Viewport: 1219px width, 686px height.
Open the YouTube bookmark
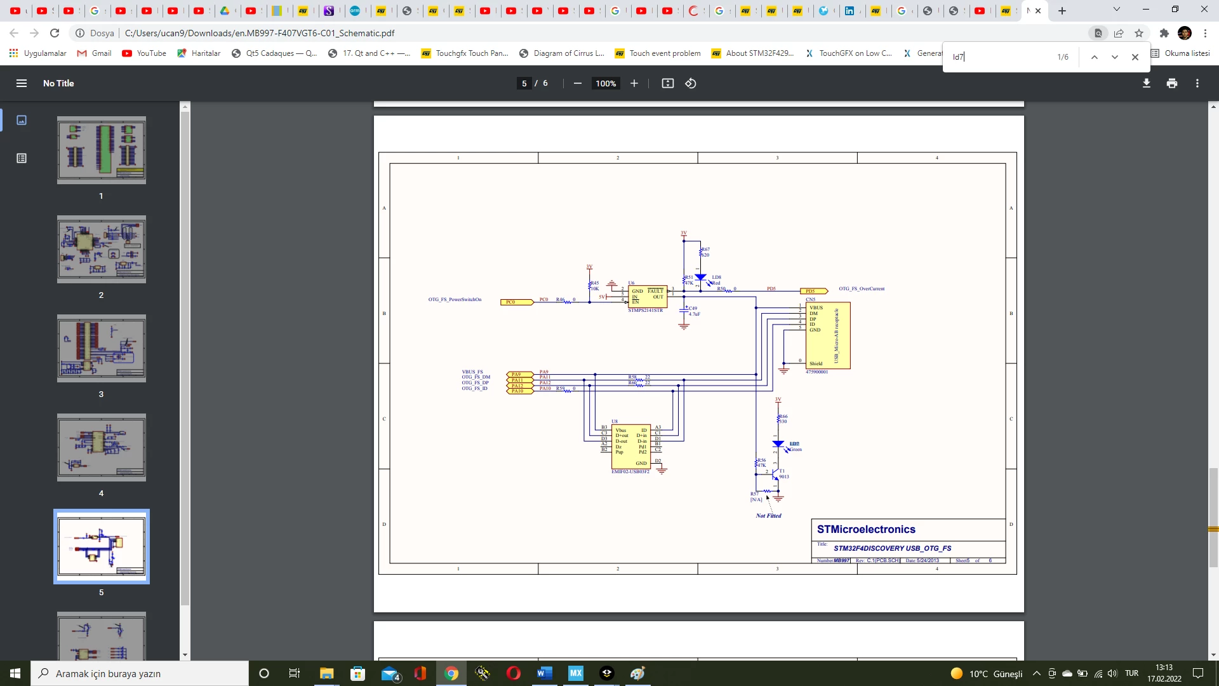[x=144, y=53]
